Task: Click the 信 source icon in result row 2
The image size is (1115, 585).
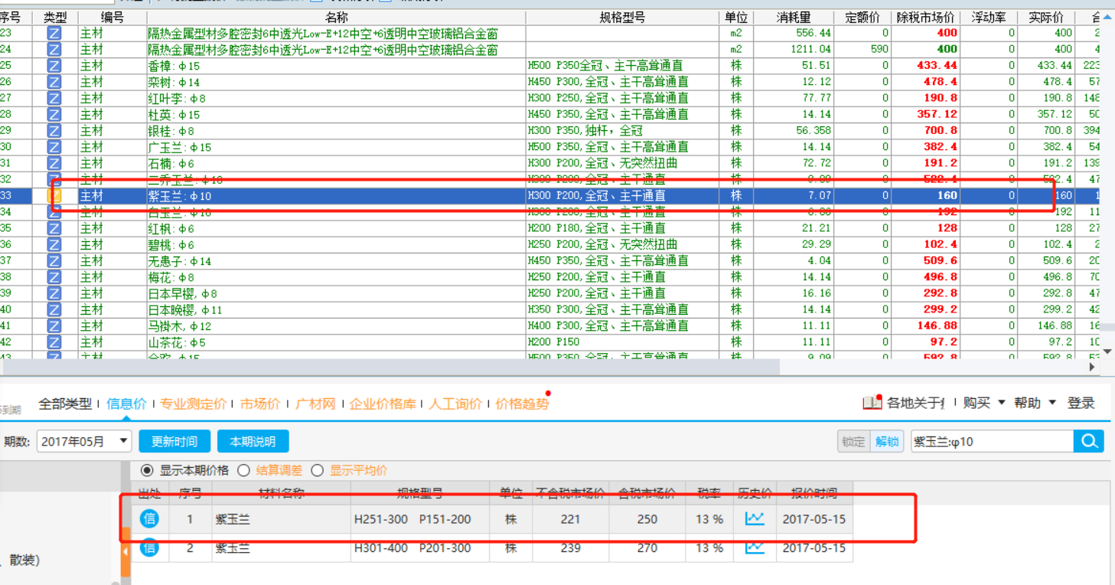Action: (x=149, y=548)
